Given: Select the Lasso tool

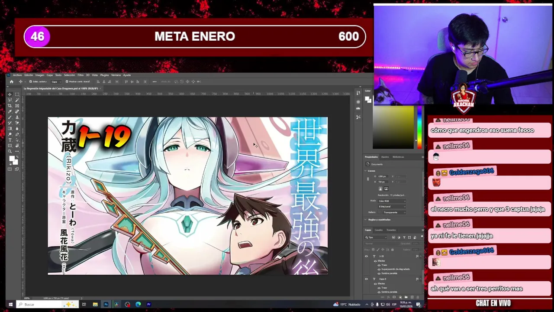Looking at the screenshot, I should pyautogui.click(x=10, y=100).
